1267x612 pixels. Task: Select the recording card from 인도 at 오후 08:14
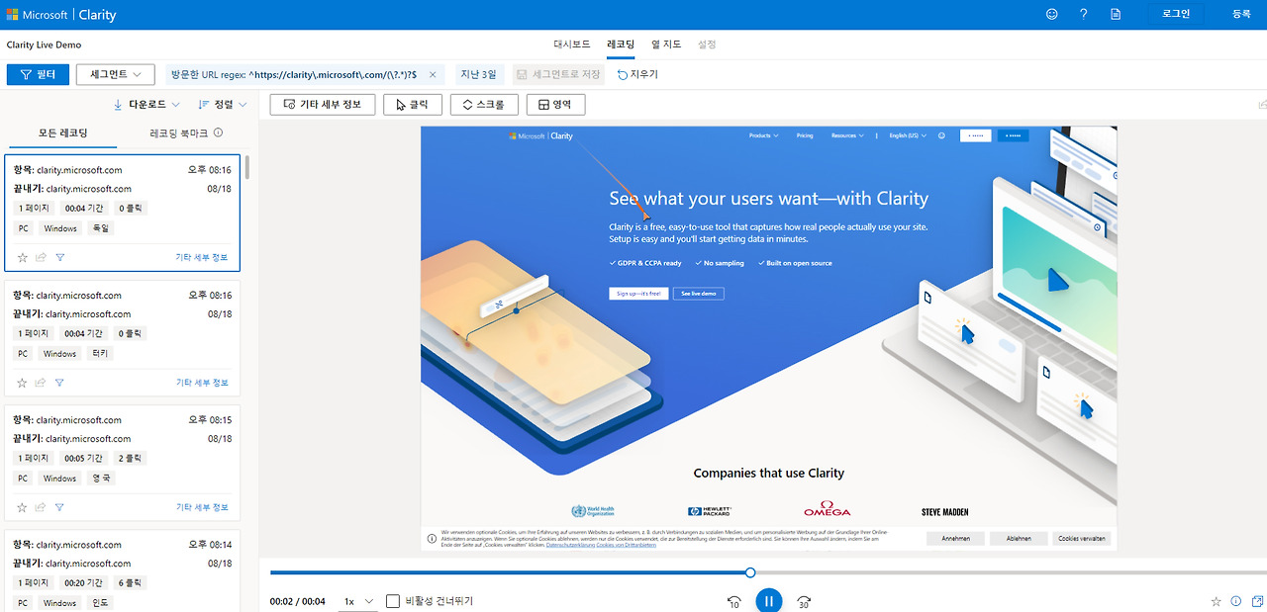[x=123, y=571]
